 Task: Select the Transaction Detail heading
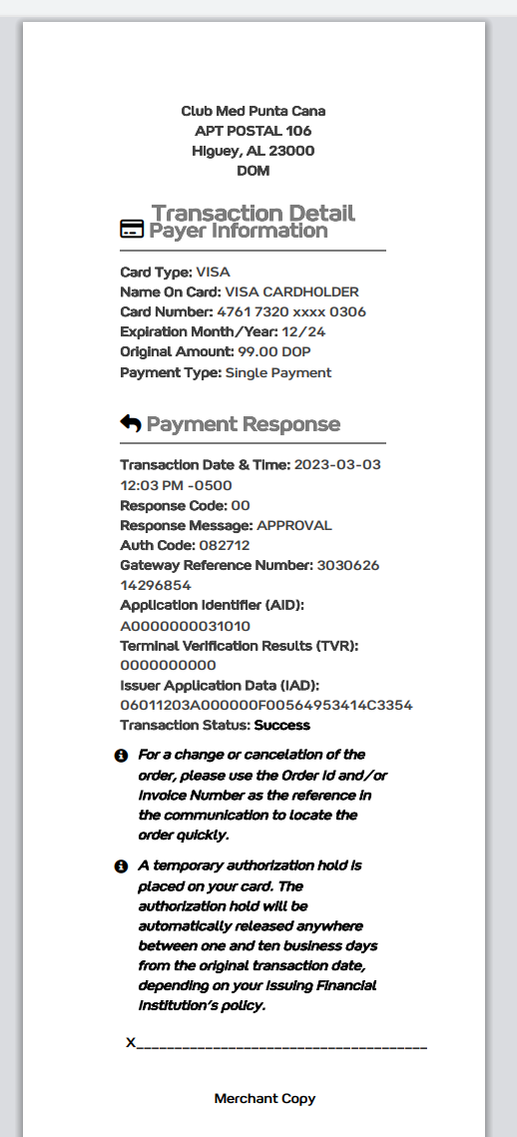pos(254,213)
